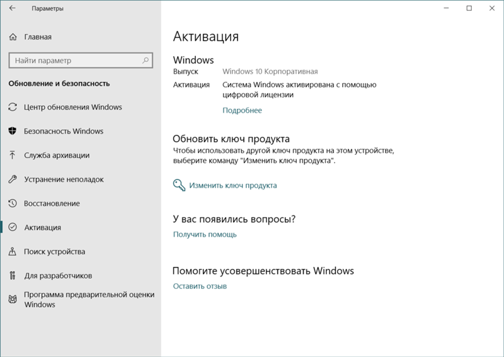504x357 pixels.
Task: Focus the Найти параметр search field
Action: point(81,60)
